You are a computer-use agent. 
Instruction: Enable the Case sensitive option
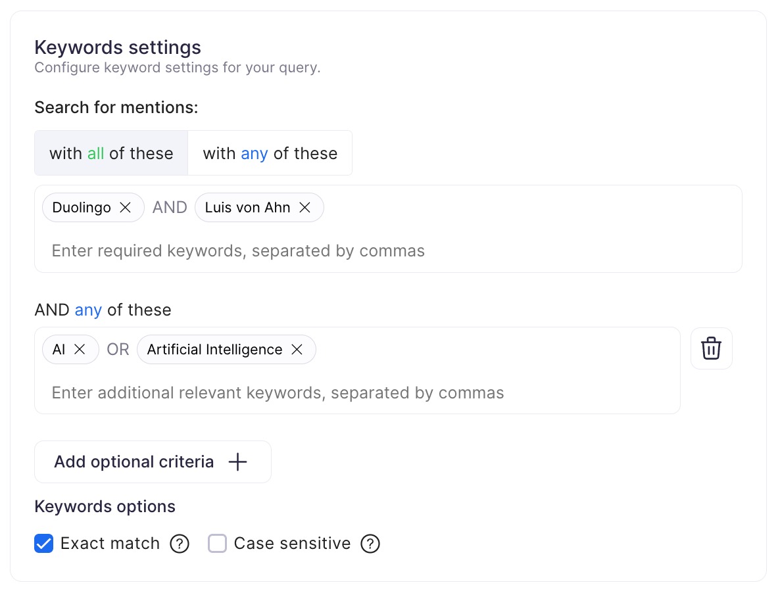point(217,544)
